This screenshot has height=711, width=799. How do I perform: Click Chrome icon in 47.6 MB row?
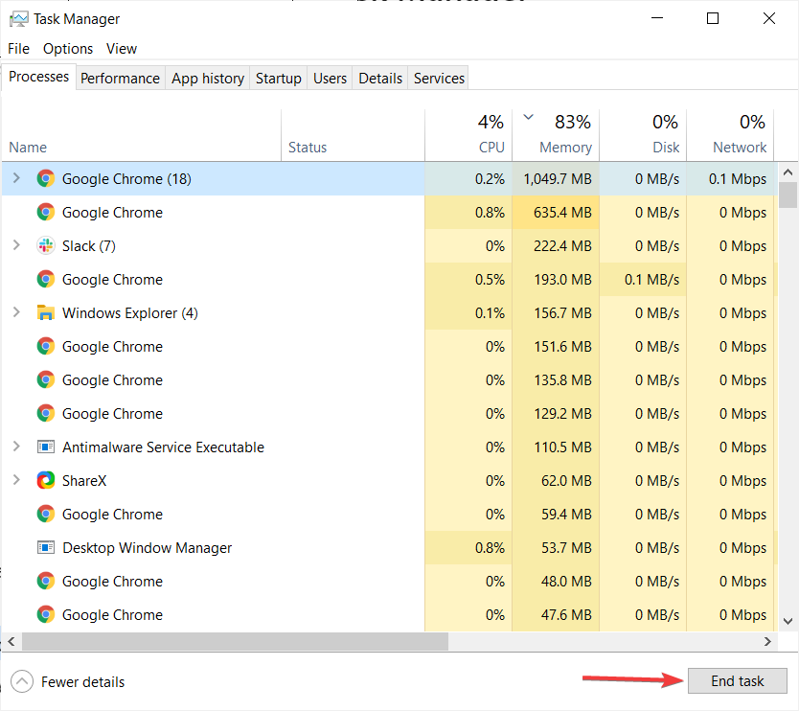click(x=46, y=614)
